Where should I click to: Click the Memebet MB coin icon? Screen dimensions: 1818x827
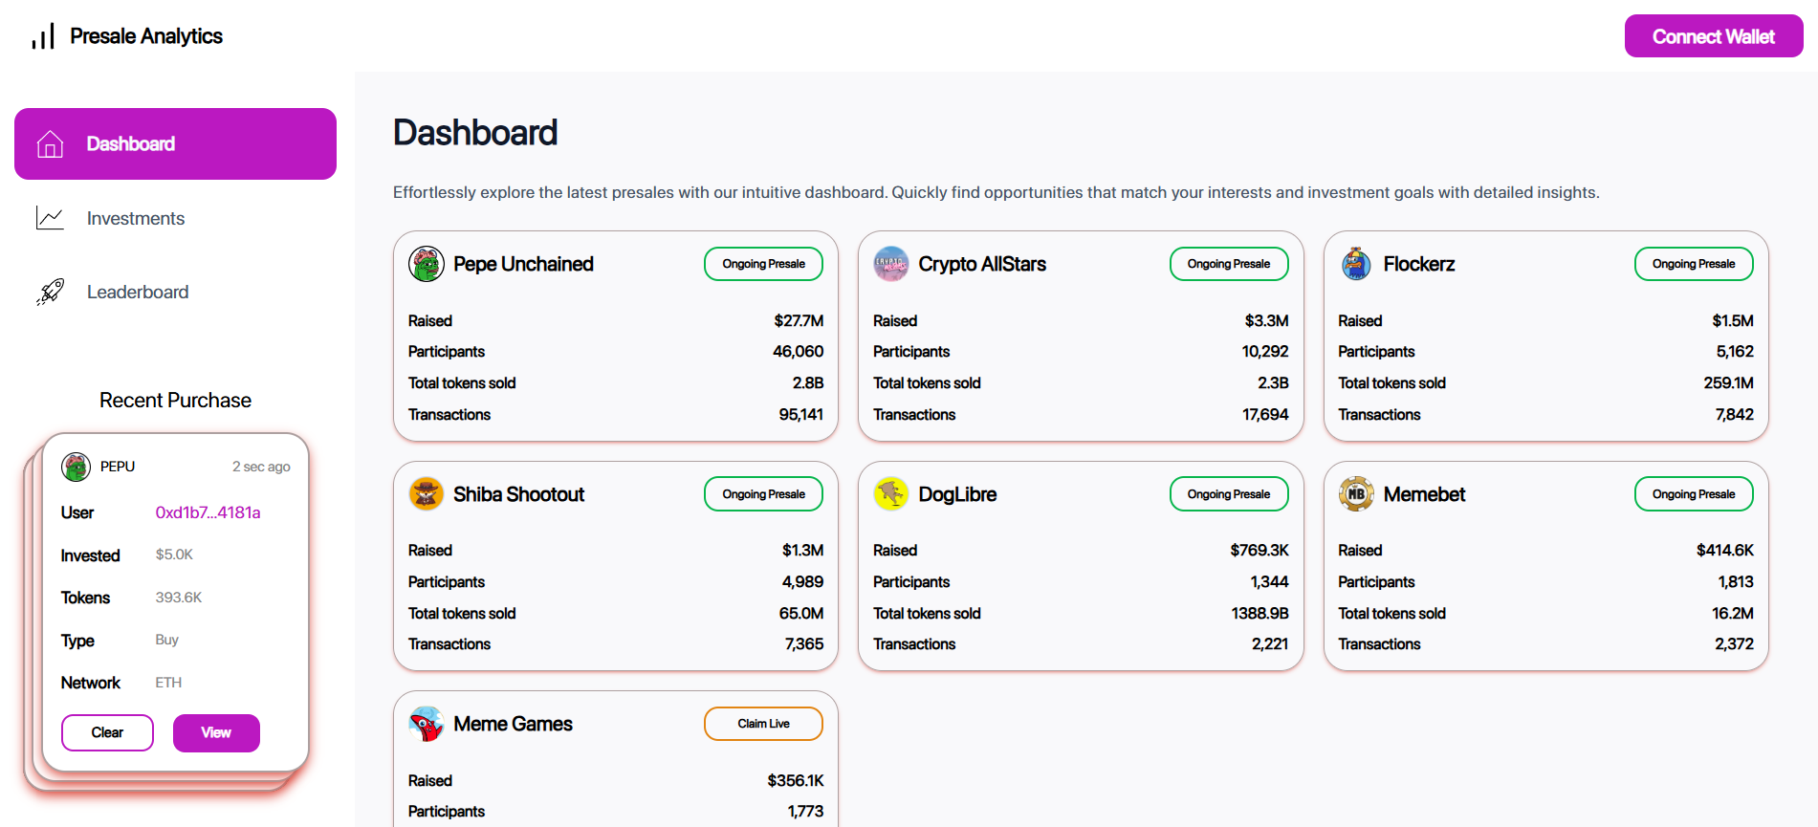(1355, 494)
